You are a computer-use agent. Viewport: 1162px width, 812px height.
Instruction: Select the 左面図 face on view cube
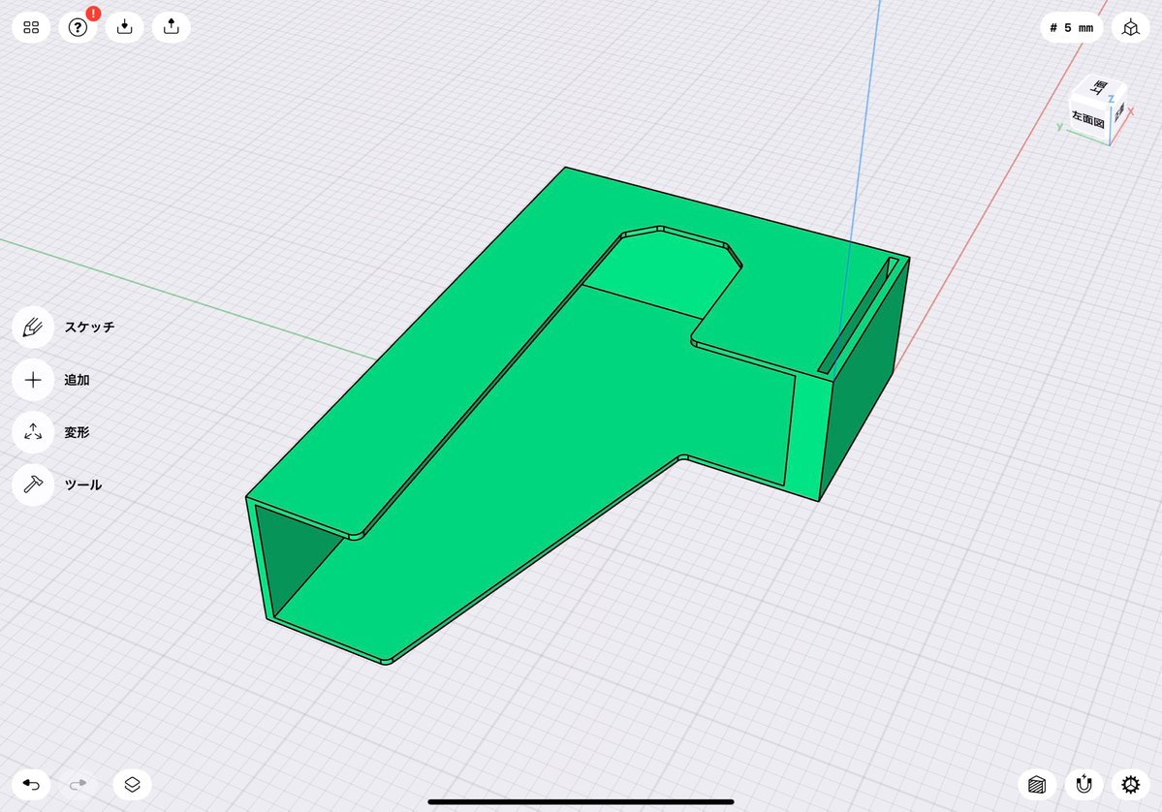(x=1088, y=118)
